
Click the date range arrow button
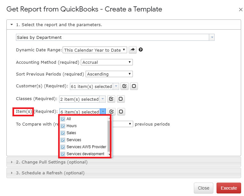[x=133, y=50]
